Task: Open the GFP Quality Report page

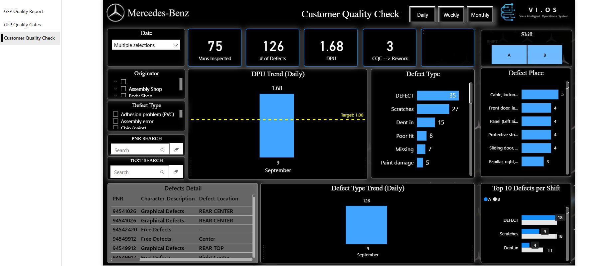Action: [x=24, y=11]
